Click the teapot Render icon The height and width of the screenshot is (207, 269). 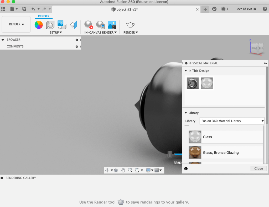pos(130,25)
